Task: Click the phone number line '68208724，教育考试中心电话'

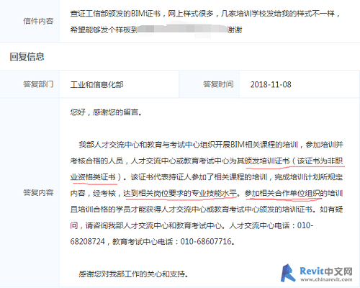Action: pyautogui.click(x=152, y=241)
